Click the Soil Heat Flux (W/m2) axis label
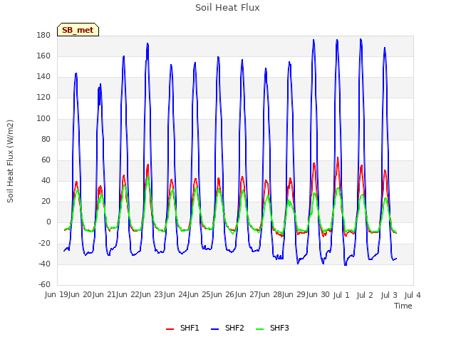 coord(10,161)
